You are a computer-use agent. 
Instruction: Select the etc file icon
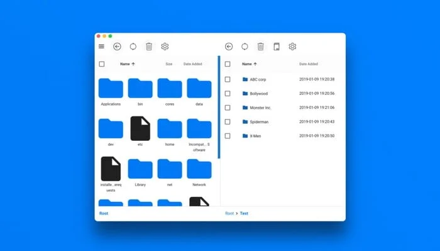click(140, 128)
